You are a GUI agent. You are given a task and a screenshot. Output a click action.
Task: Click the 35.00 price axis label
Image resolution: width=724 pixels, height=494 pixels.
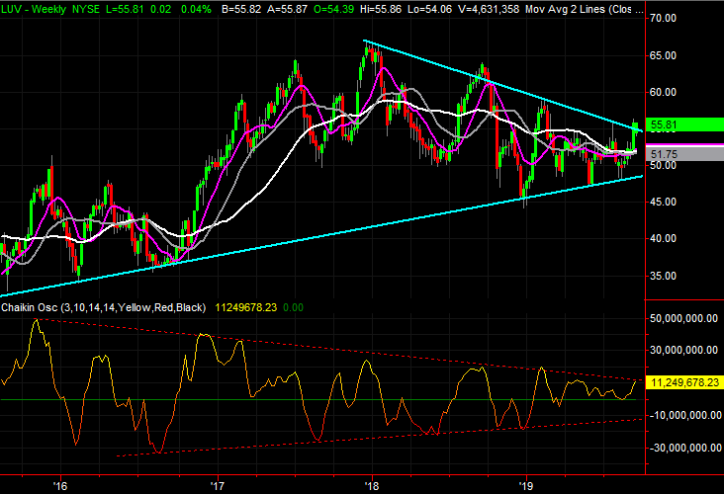tap(663, 276)
